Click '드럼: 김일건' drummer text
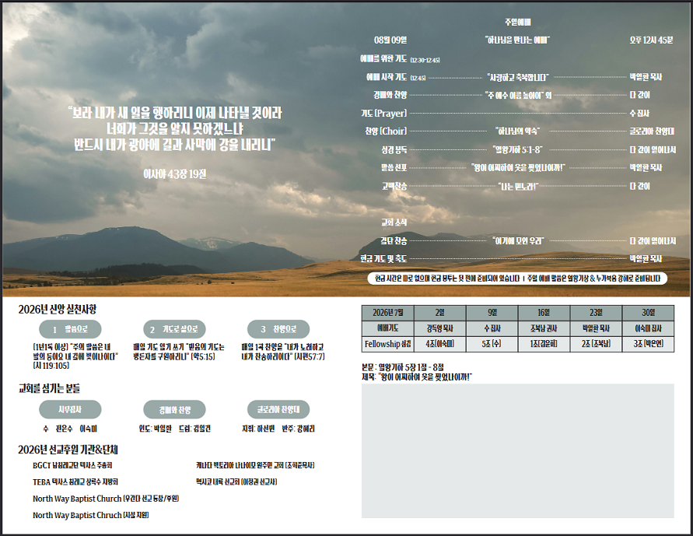 tap(194, 429)
